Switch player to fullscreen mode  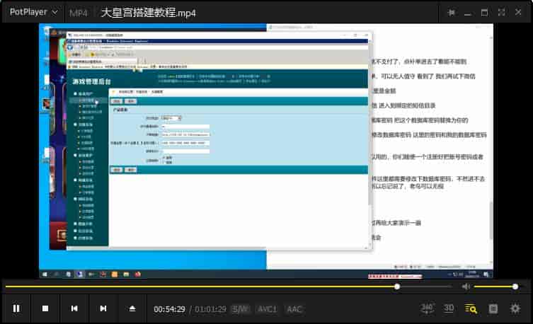coord(502,13)
